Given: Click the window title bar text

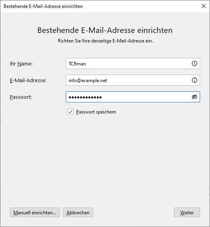Looking at the screenshot, I should pyautogui.click(x=43, y=6).
